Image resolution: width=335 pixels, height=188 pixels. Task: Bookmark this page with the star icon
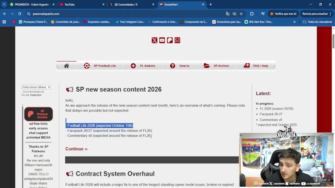point(241,14)
